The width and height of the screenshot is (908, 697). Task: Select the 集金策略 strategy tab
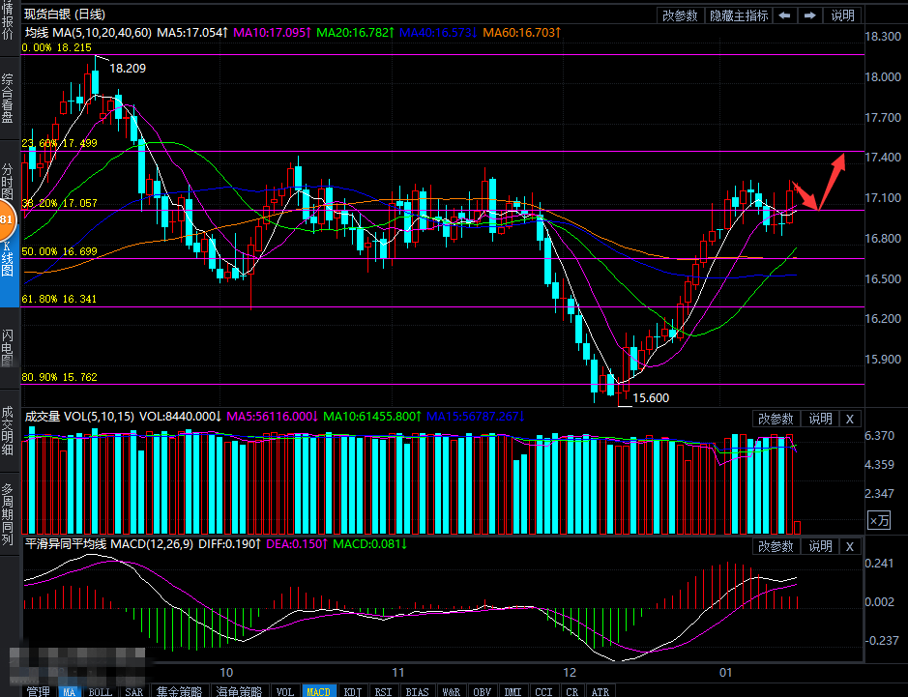pyautogui.click(x=180, y=691)
